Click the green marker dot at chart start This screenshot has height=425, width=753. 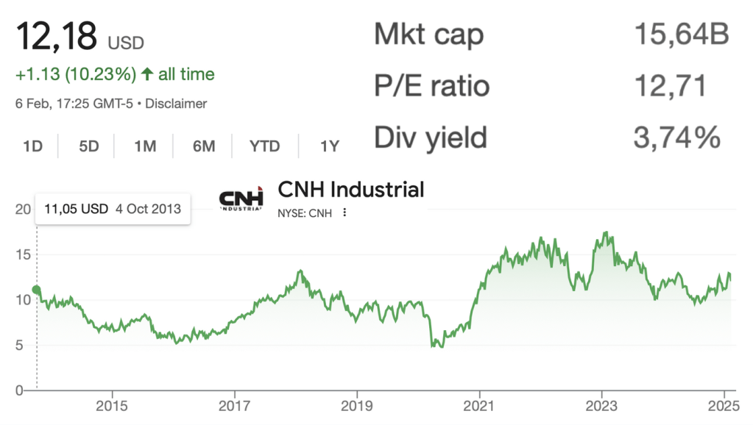click(x=37, y=290)
